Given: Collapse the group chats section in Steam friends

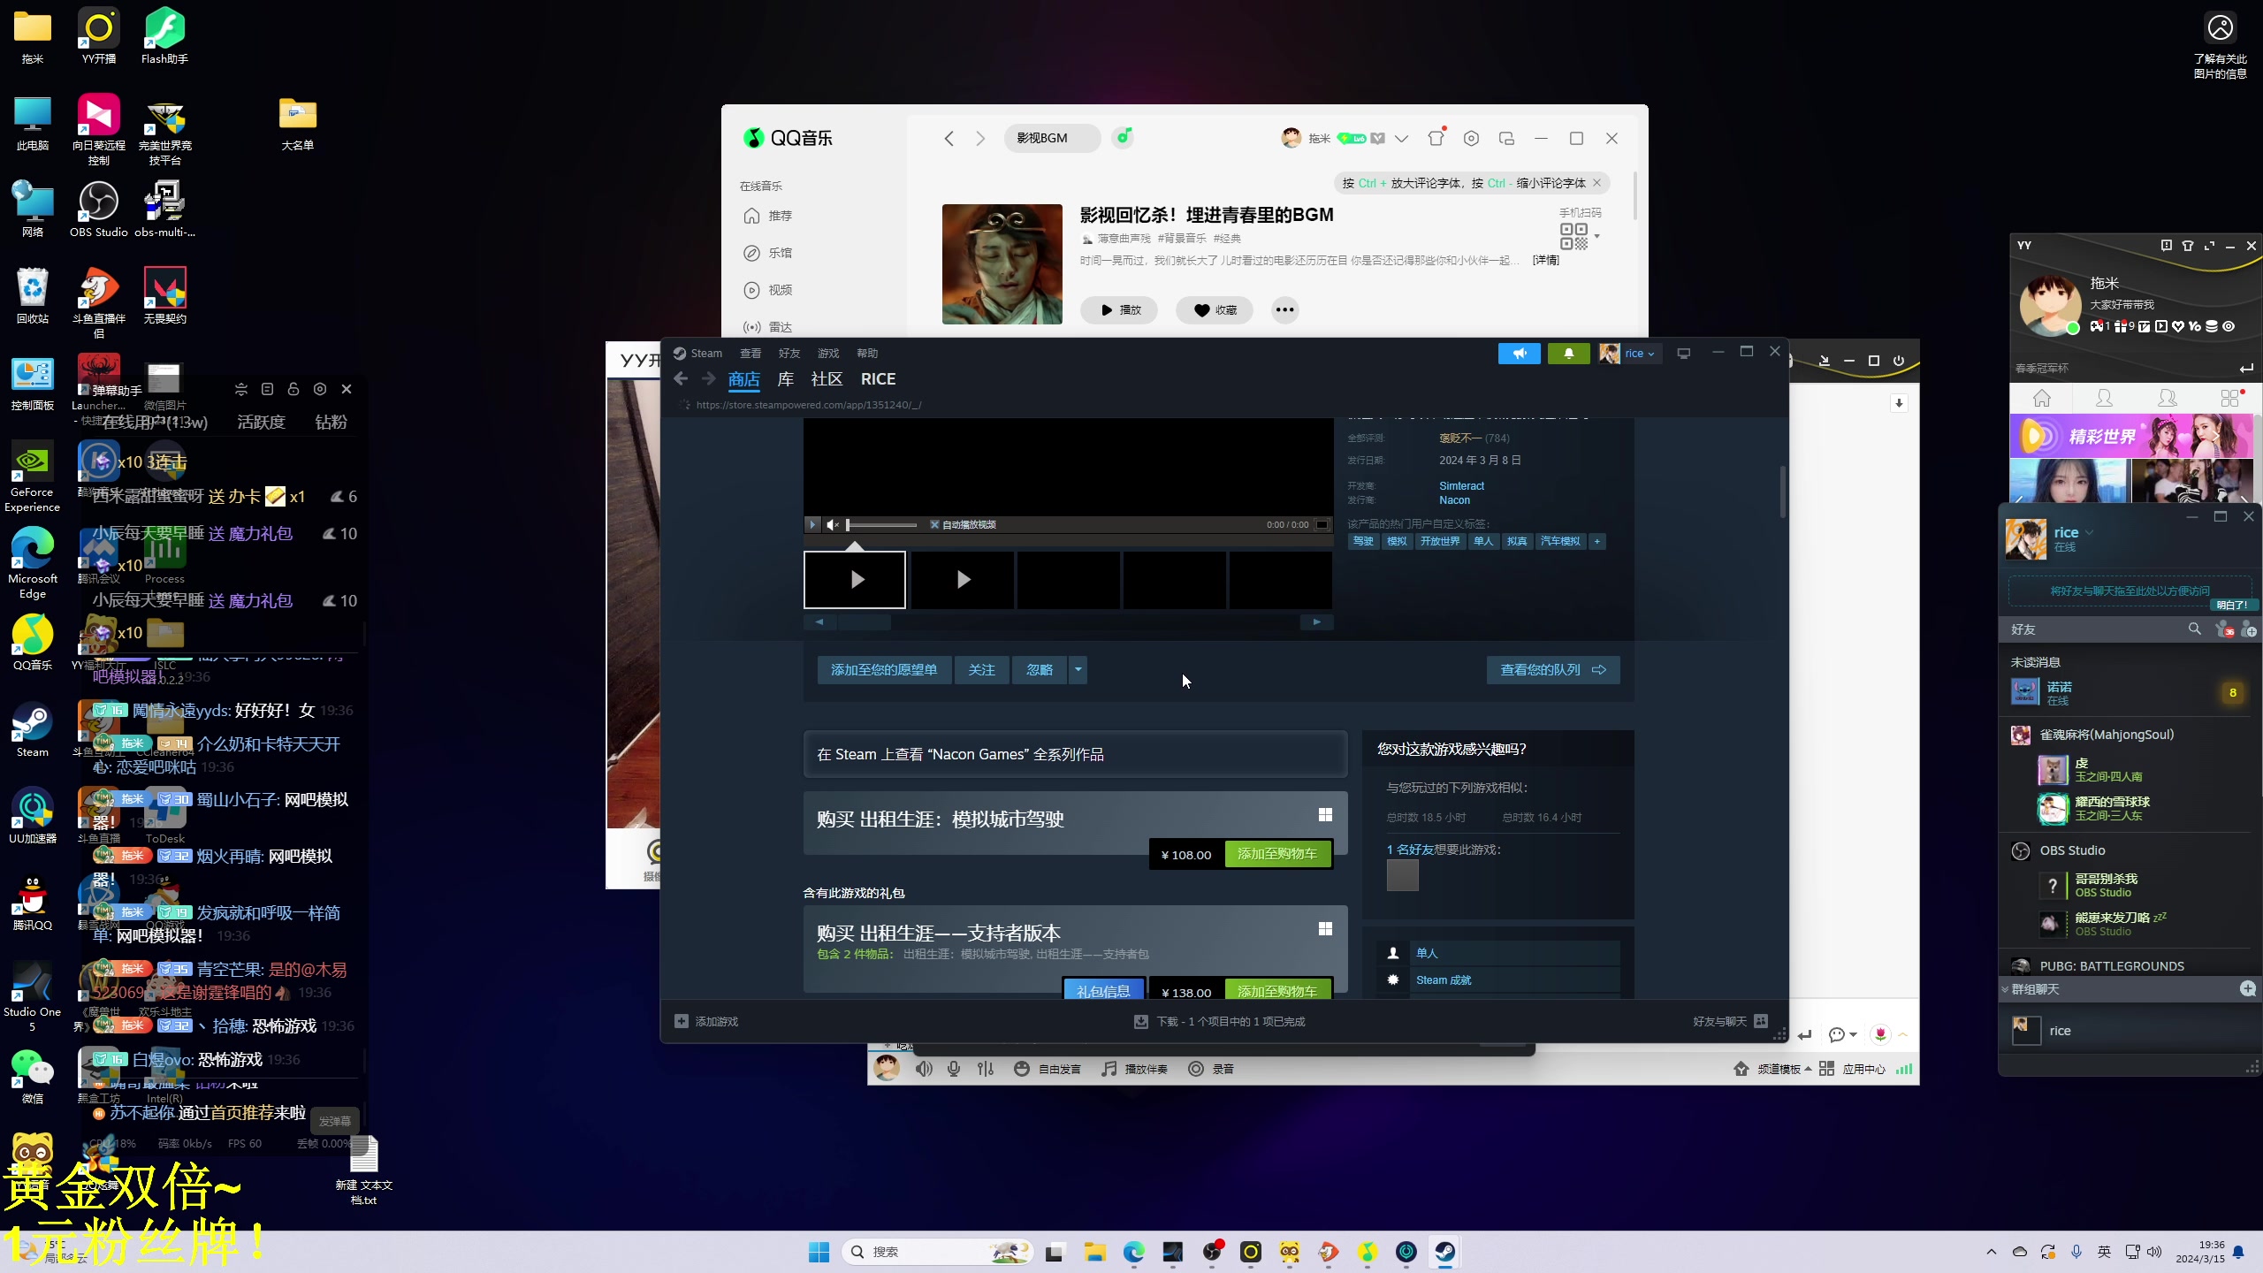Looking at the screenshot, I should tap(2005, 989).
